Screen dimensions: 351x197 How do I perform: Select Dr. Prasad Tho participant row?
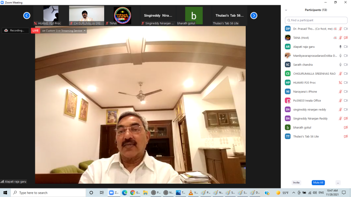(x=316, y=29)
